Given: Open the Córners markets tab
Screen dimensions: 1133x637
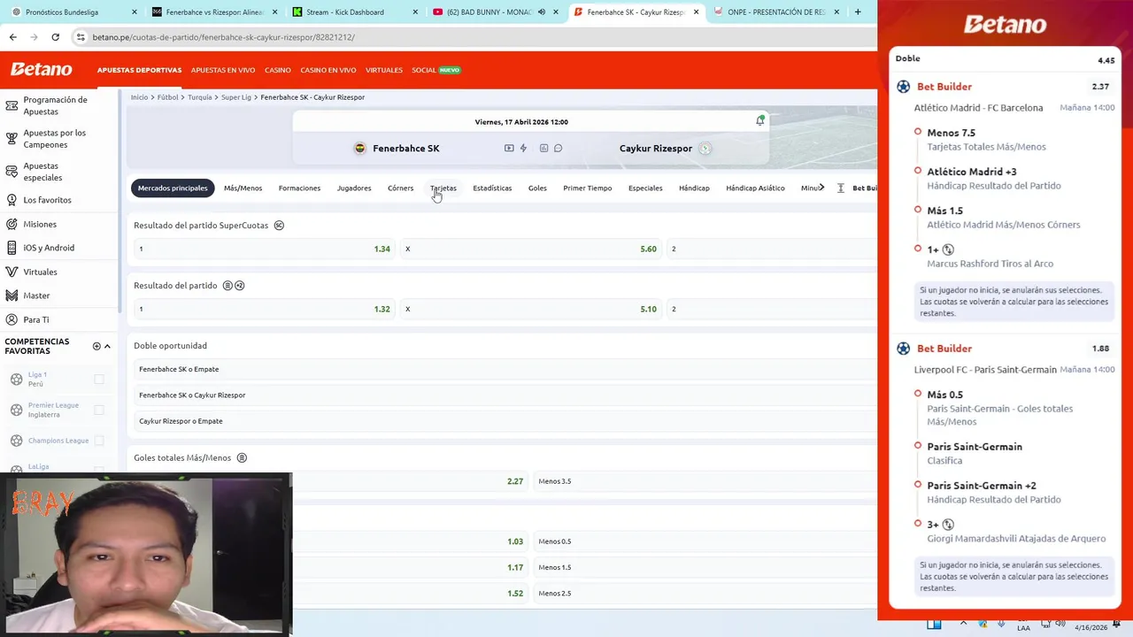Looking at the screenshot, I should [400, 188].
